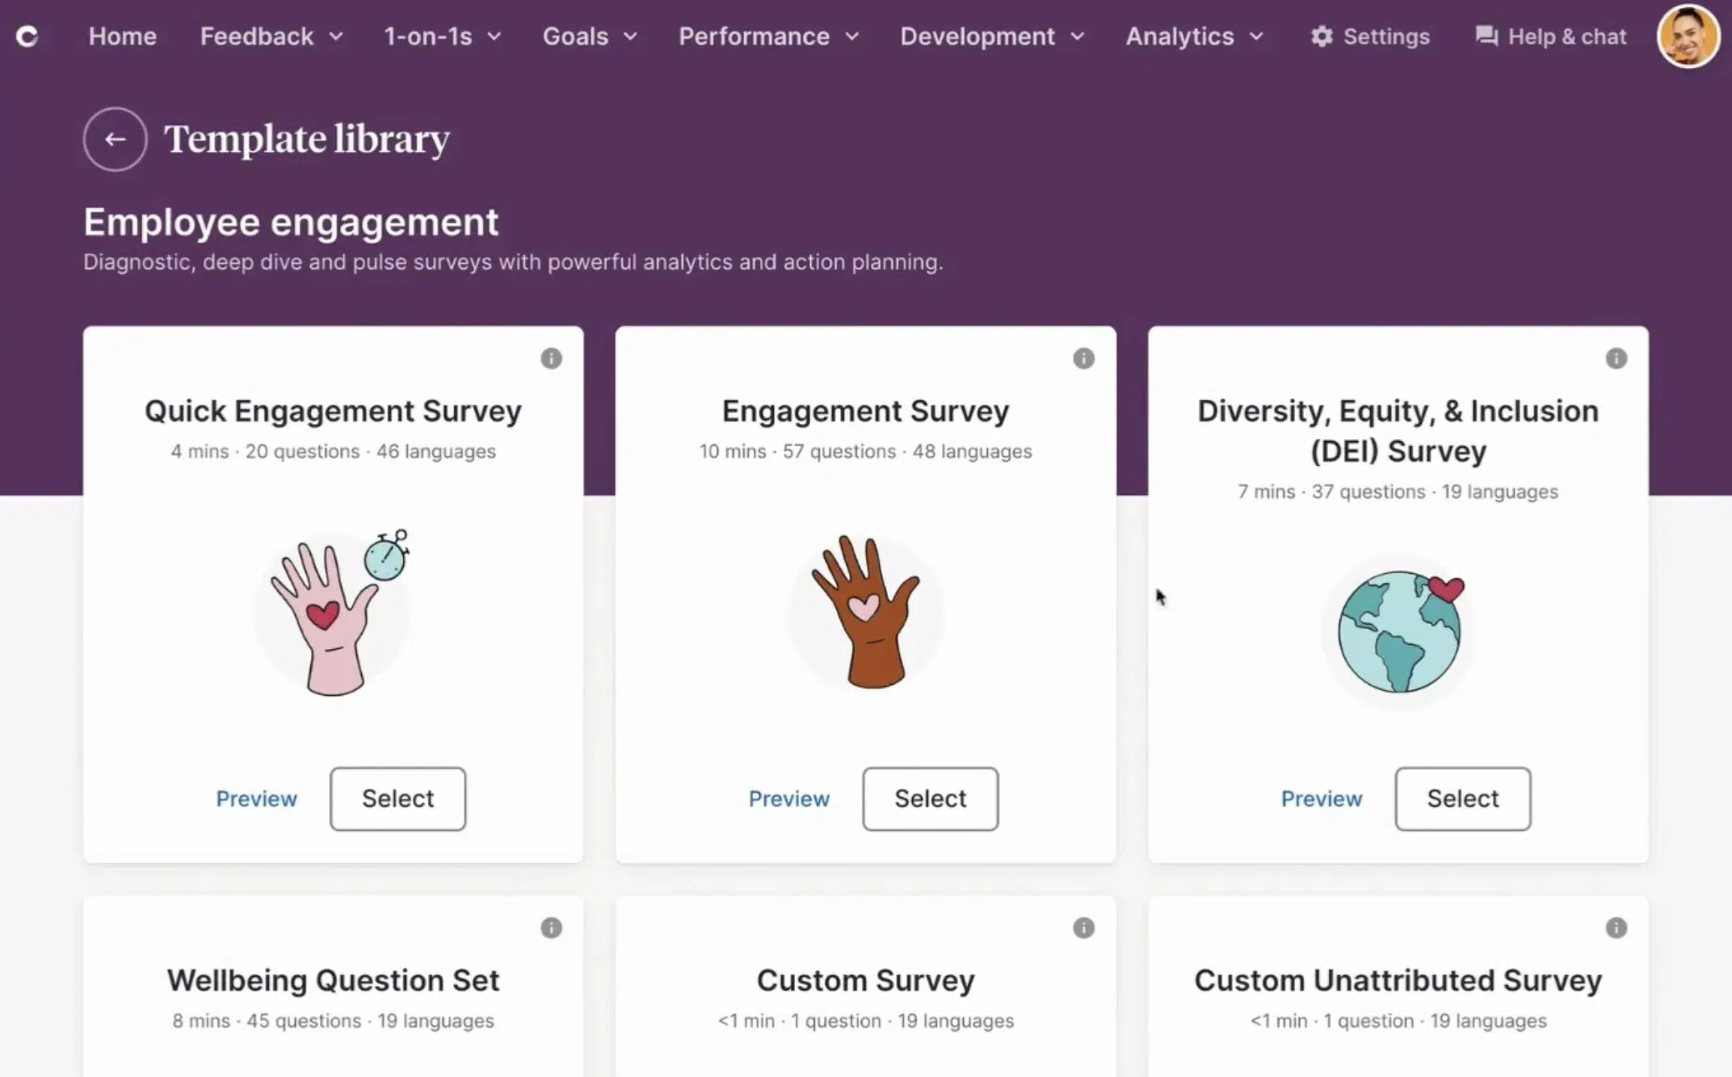
Task: Click info icon on DEI Survey card
Action: (1616, 358)
